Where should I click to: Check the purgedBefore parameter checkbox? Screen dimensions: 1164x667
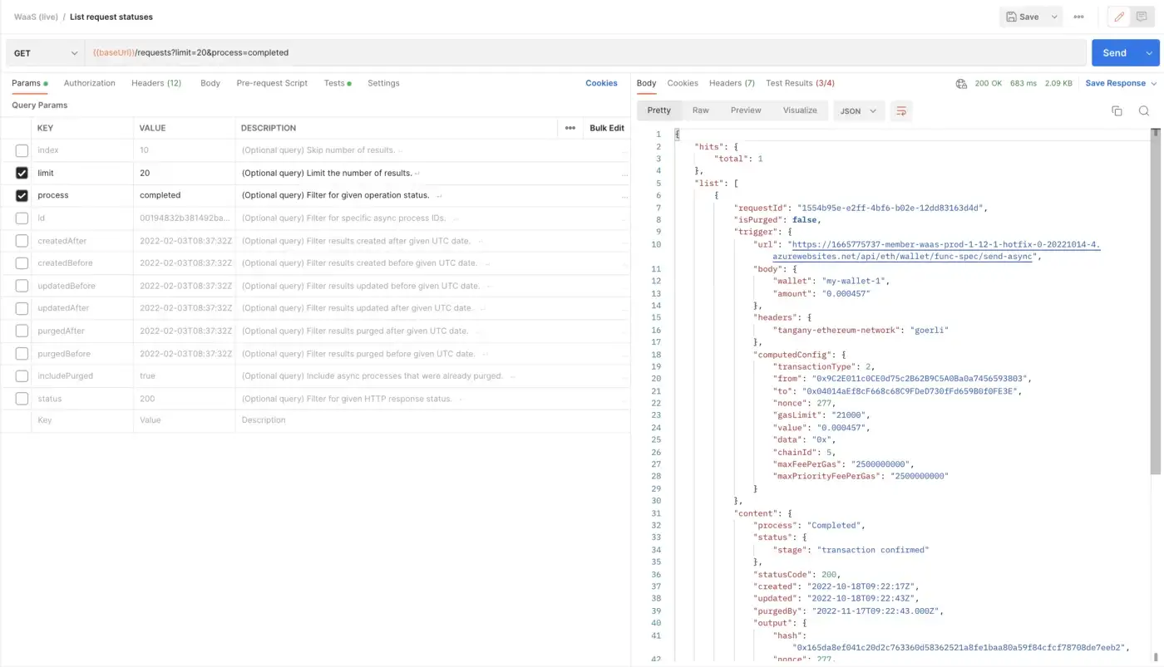(22, 354)
